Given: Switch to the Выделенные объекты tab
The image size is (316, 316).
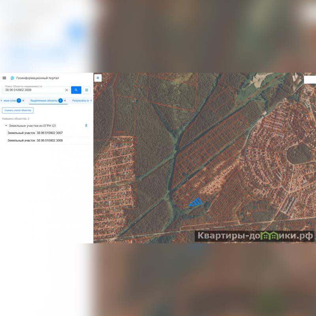Looking at the screenshot, I should [x=44, y=101].
